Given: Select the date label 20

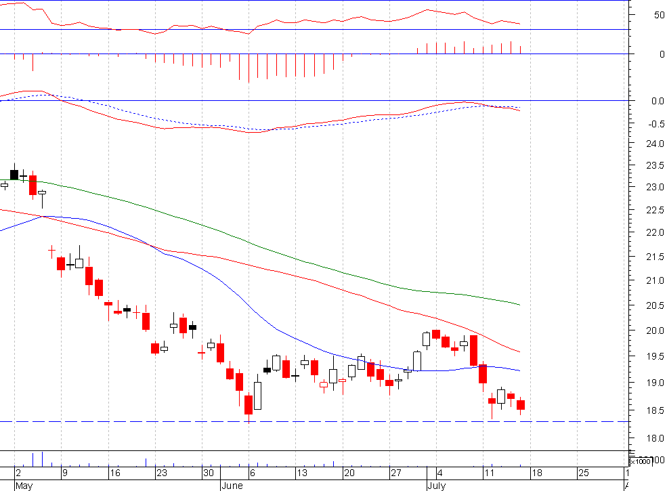Looking at the screenshot, I should click(x=349, y=473).
